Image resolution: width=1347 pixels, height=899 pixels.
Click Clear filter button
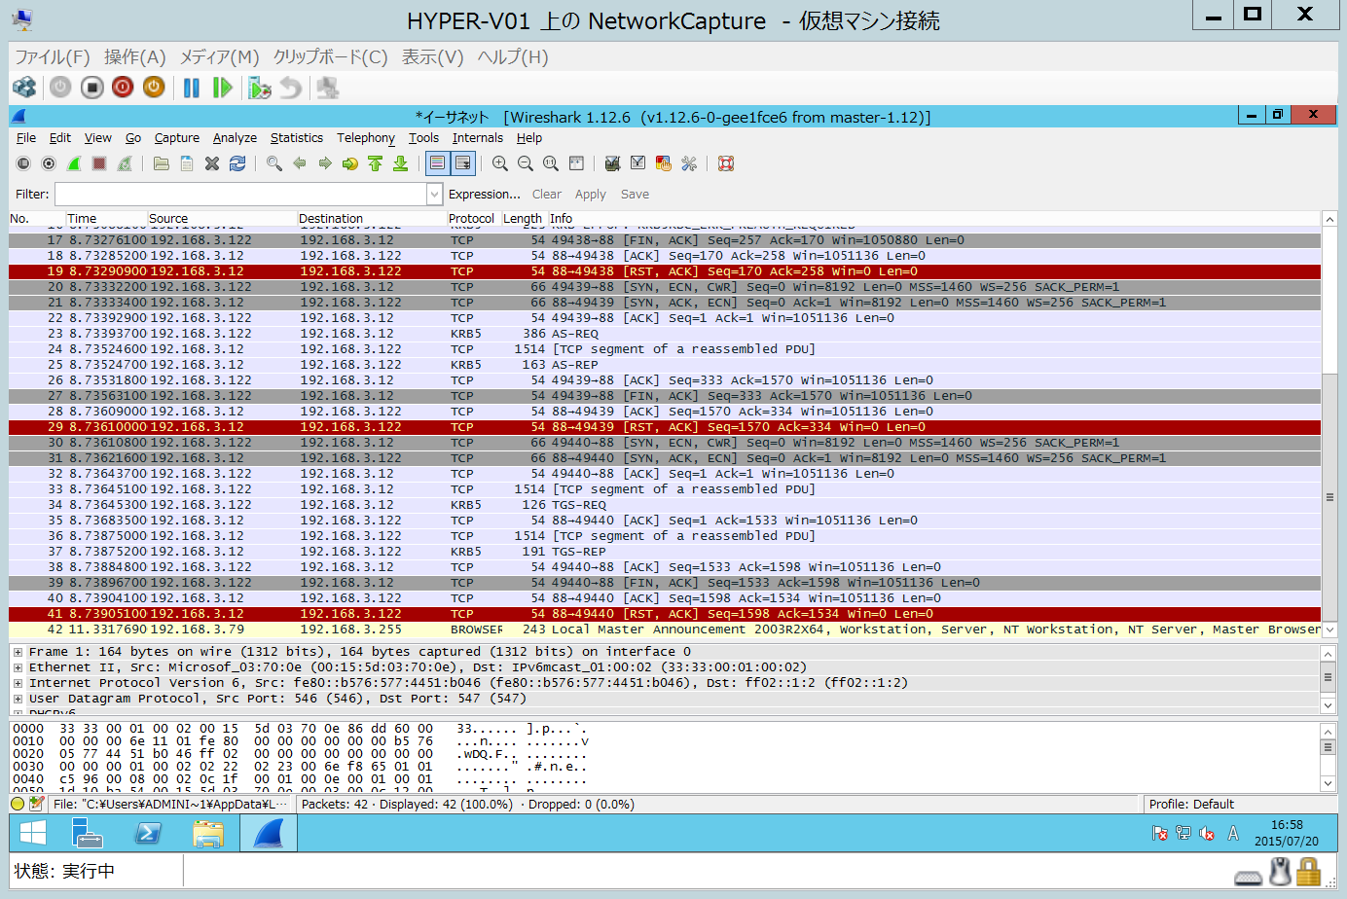point(547,195)
